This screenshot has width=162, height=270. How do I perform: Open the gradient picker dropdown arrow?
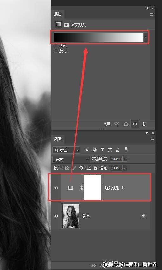click(146, 37)
